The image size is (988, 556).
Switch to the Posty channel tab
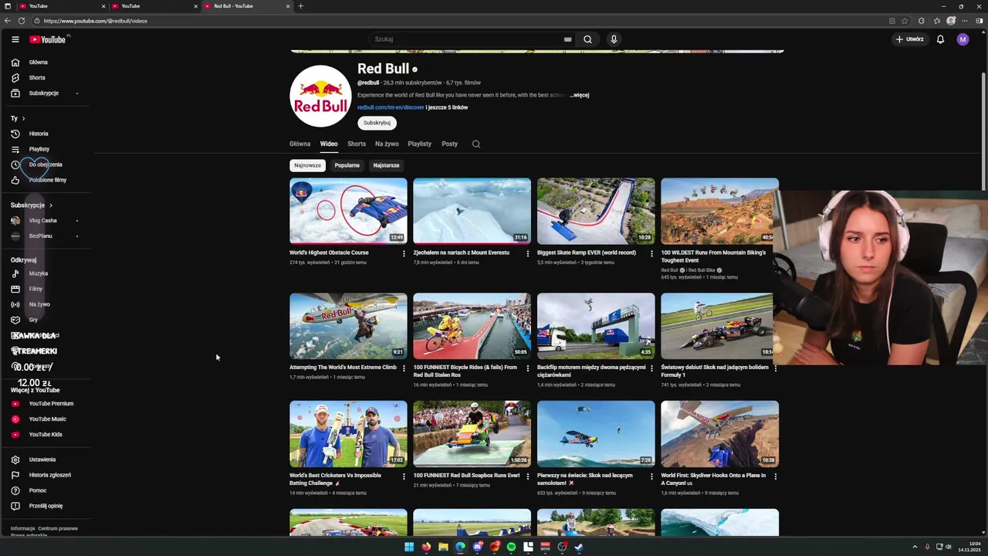click(x=449, y=144)
